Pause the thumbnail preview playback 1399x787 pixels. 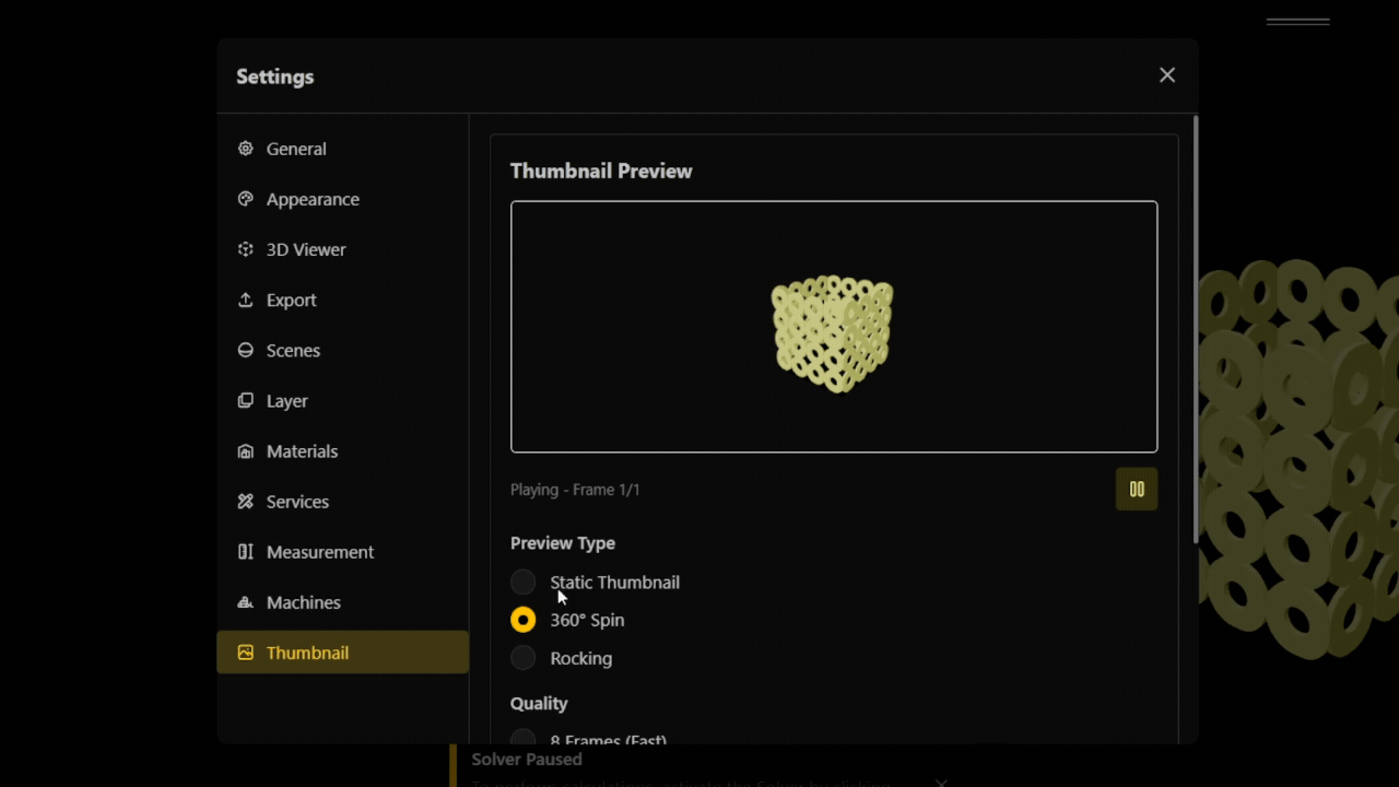[x=1136, y=490]
